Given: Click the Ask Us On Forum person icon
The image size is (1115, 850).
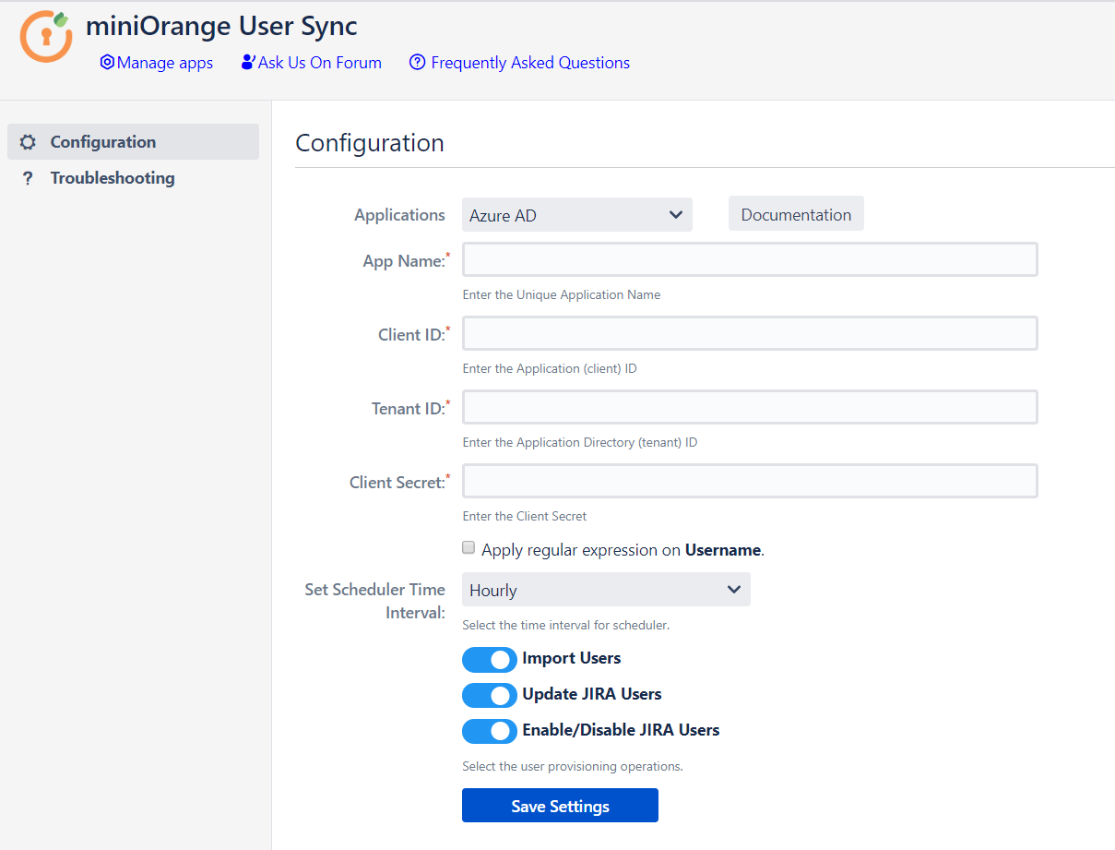Looking at the screenshot, I should (x=247, y=63).
